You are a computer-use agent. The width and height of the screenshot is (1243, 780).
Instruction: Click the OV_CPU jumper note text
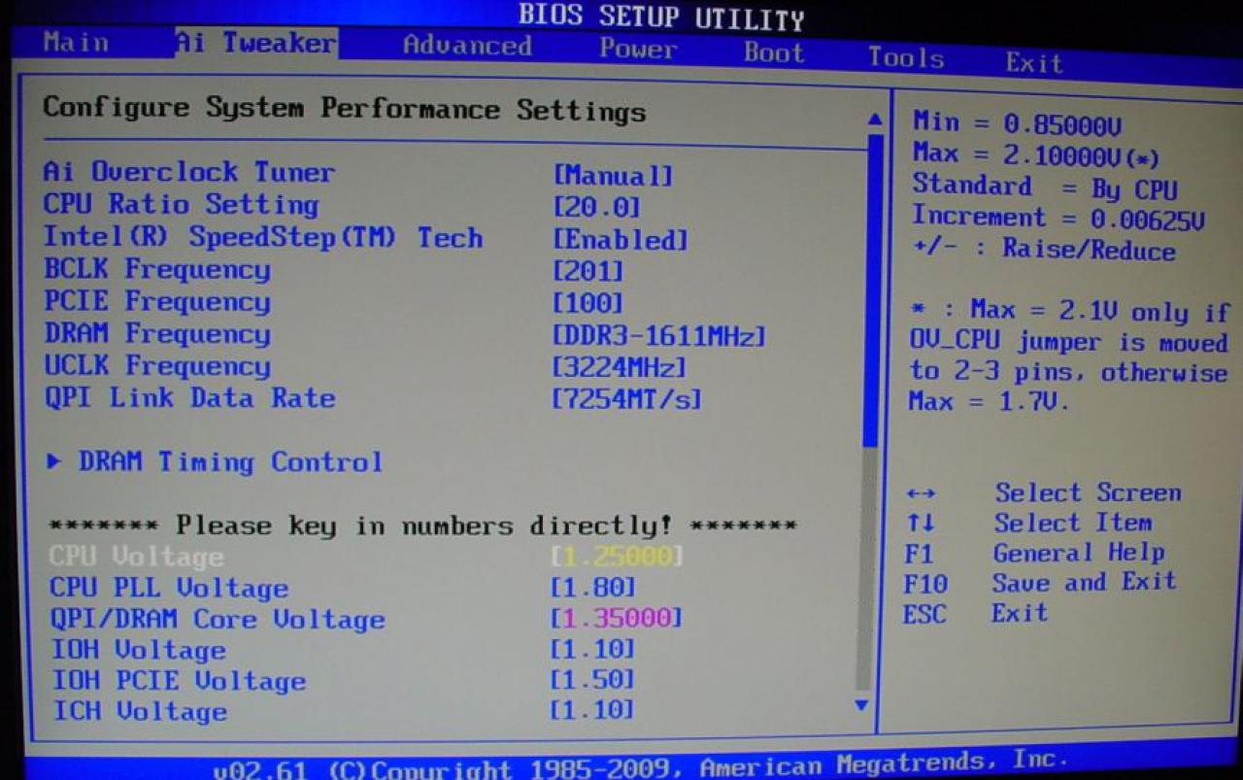[1070, 356]
